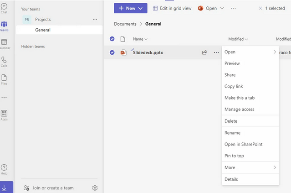Viewport: 291px width, 193px height.
Task: Toggle the select all files checkbox
Action: (x=112, y=39)
